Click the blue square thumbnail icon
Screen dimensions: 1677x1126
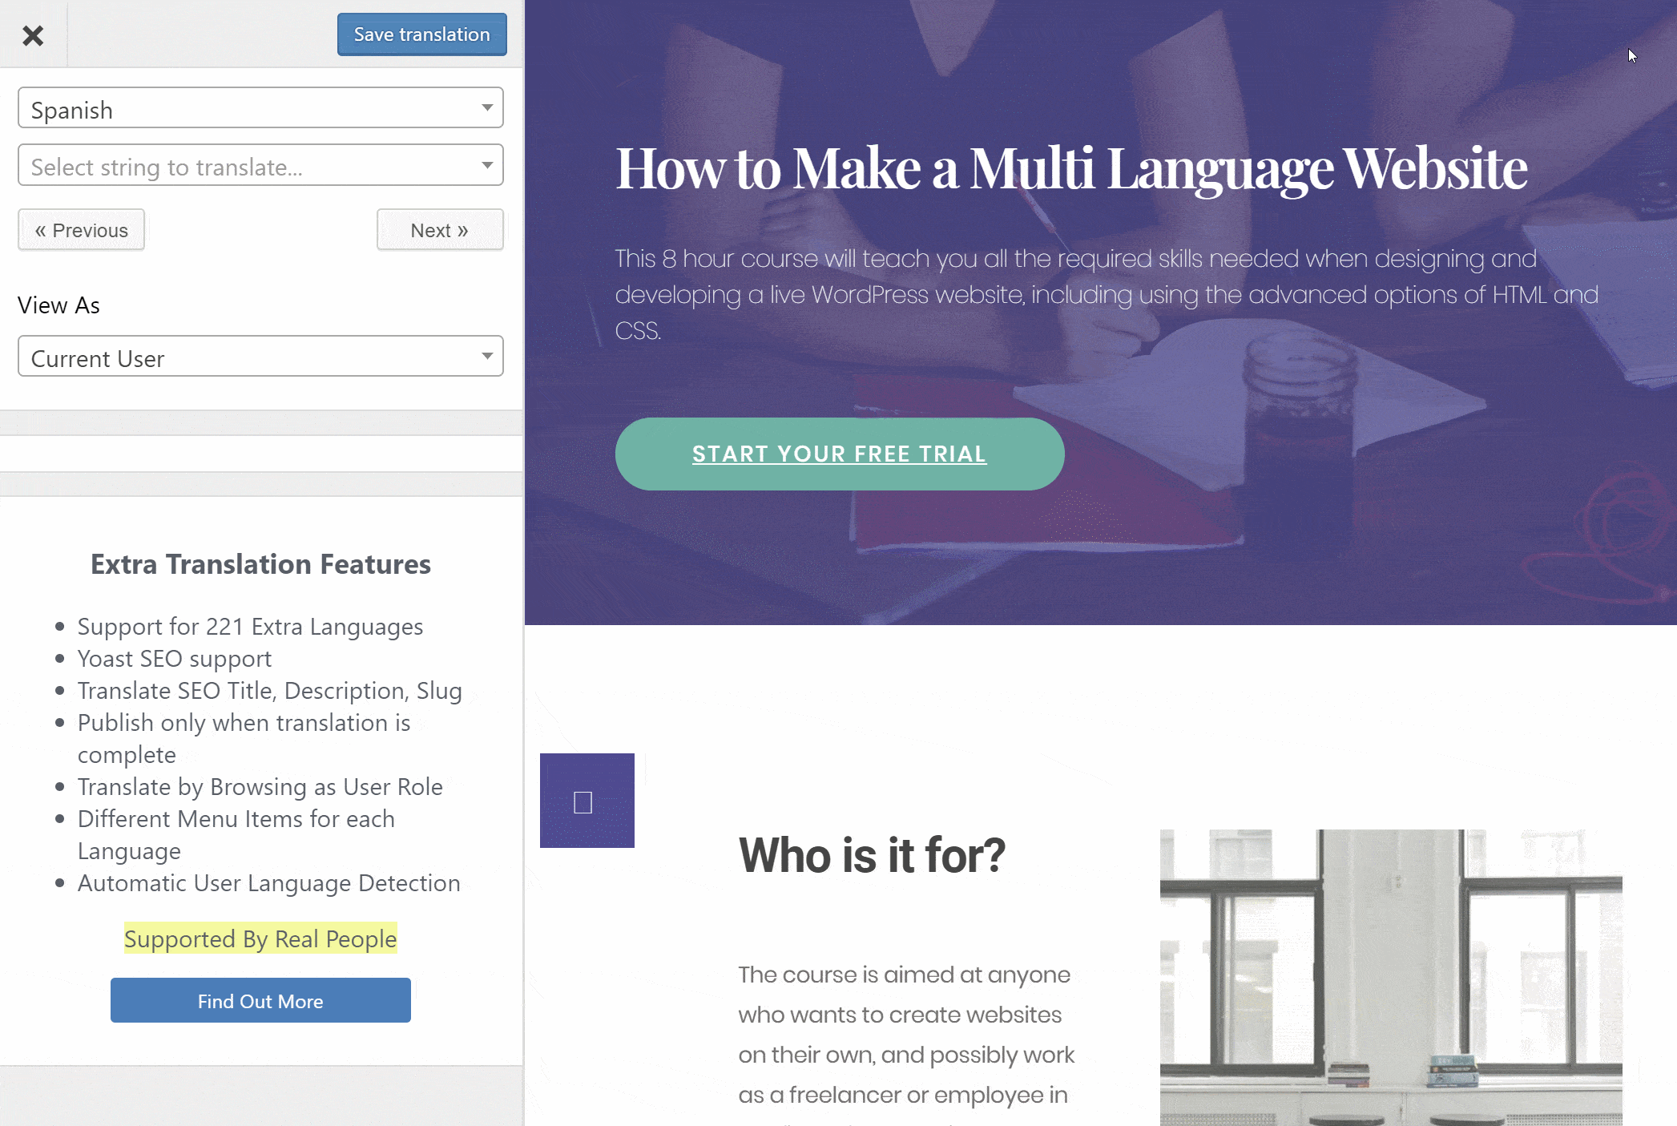586,799
